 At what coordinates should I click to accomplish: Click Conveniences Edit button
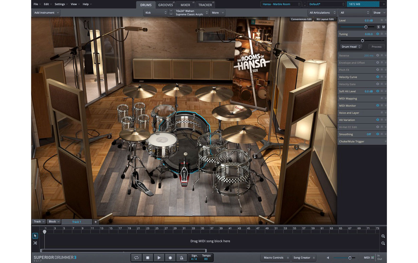click(x=301, y=19)
